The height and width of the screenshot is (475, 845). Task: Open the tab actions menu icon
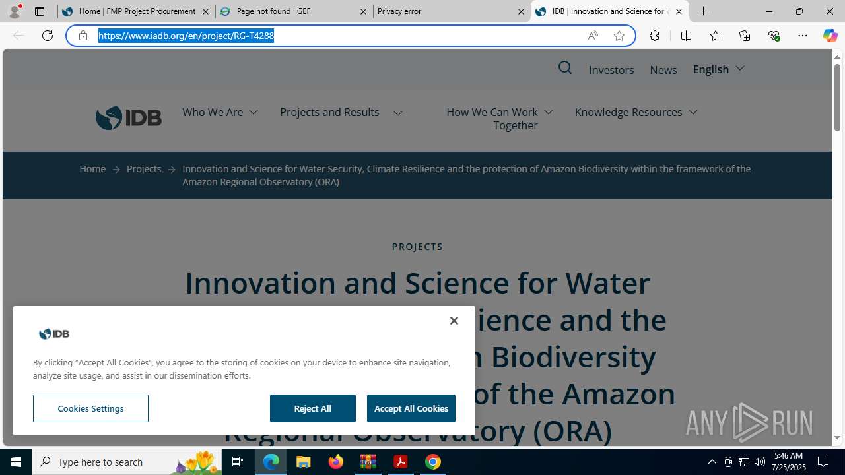pyautogui.click(x=40, y=11)
